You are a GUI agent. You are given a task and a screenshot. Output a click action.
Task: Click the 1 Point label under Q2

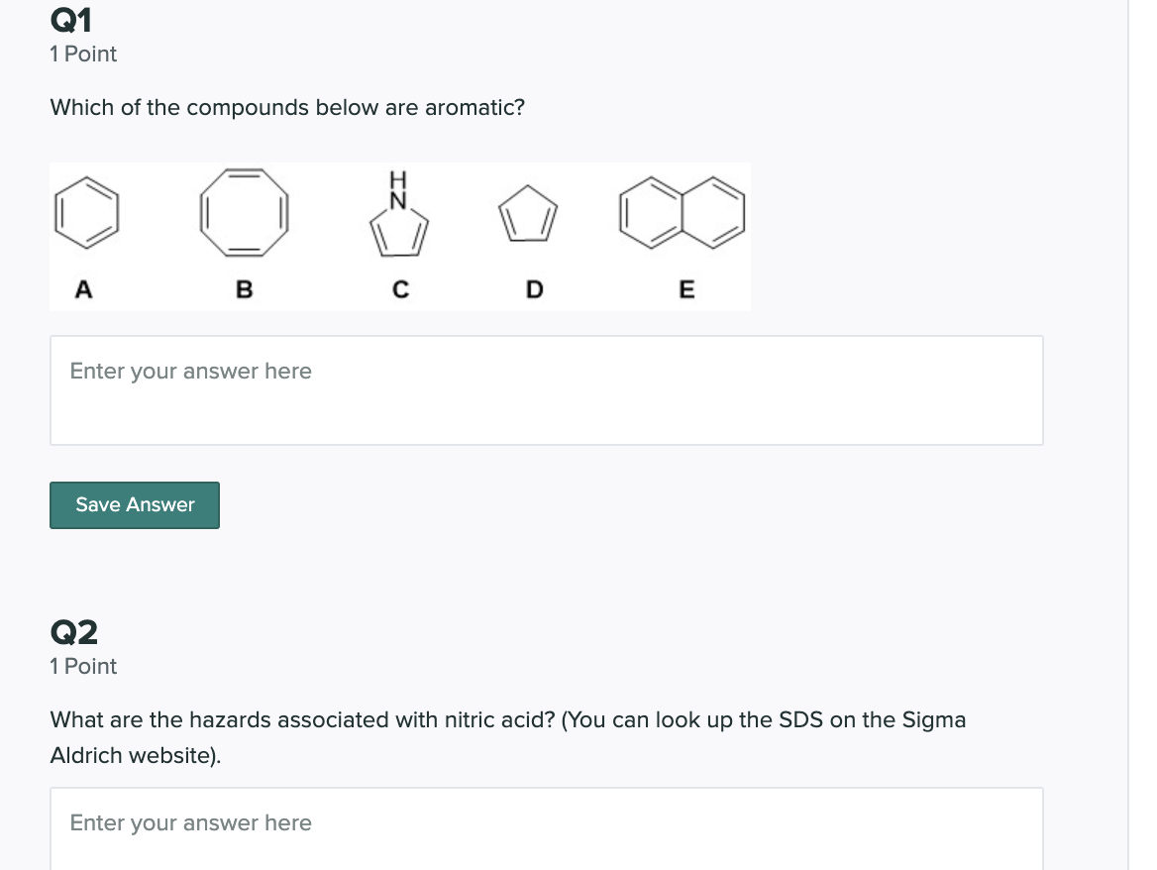[83, 667]
